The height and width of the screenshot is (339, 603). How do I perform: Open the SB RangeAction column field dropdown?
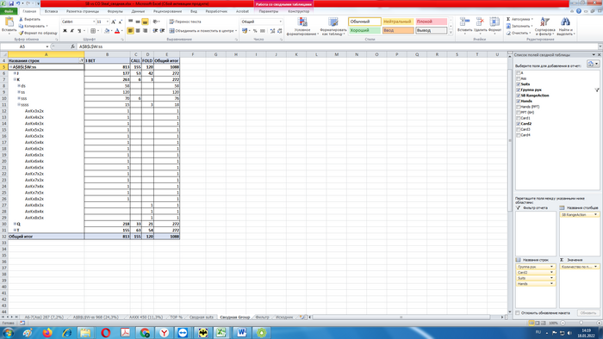(x=596, y=214)
